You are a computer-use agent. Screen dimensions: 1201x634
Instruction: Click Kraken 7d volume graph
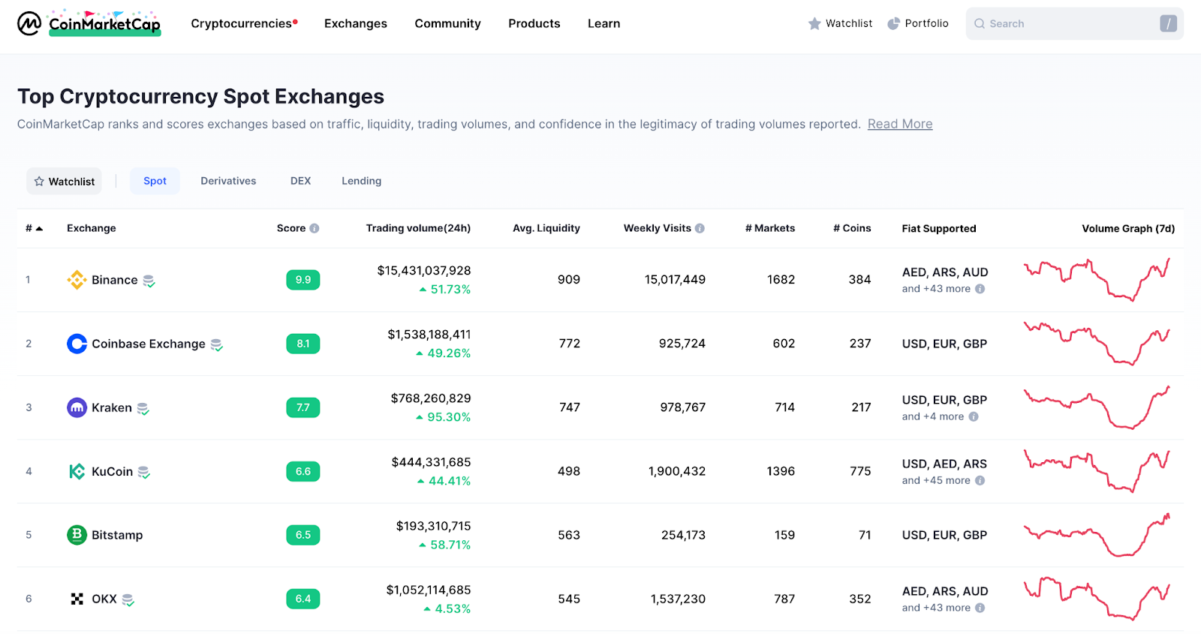coord(1097,407)
